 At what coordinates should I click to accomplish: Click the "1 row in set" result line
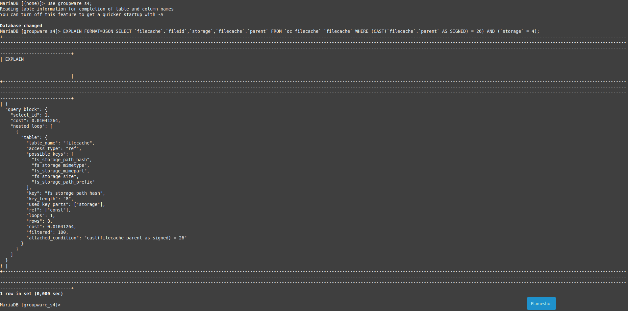(32, 294)
